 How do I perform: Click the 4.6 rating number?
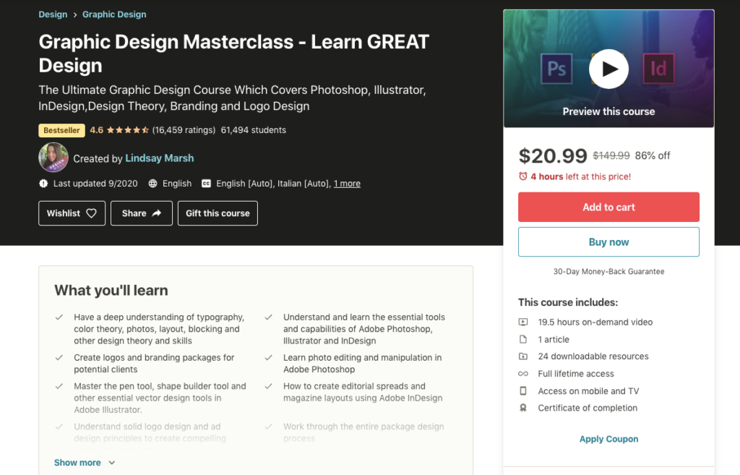[97, 130]
